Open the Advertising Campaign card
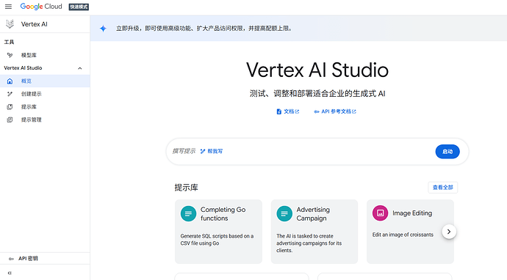 tap(314, 232)
